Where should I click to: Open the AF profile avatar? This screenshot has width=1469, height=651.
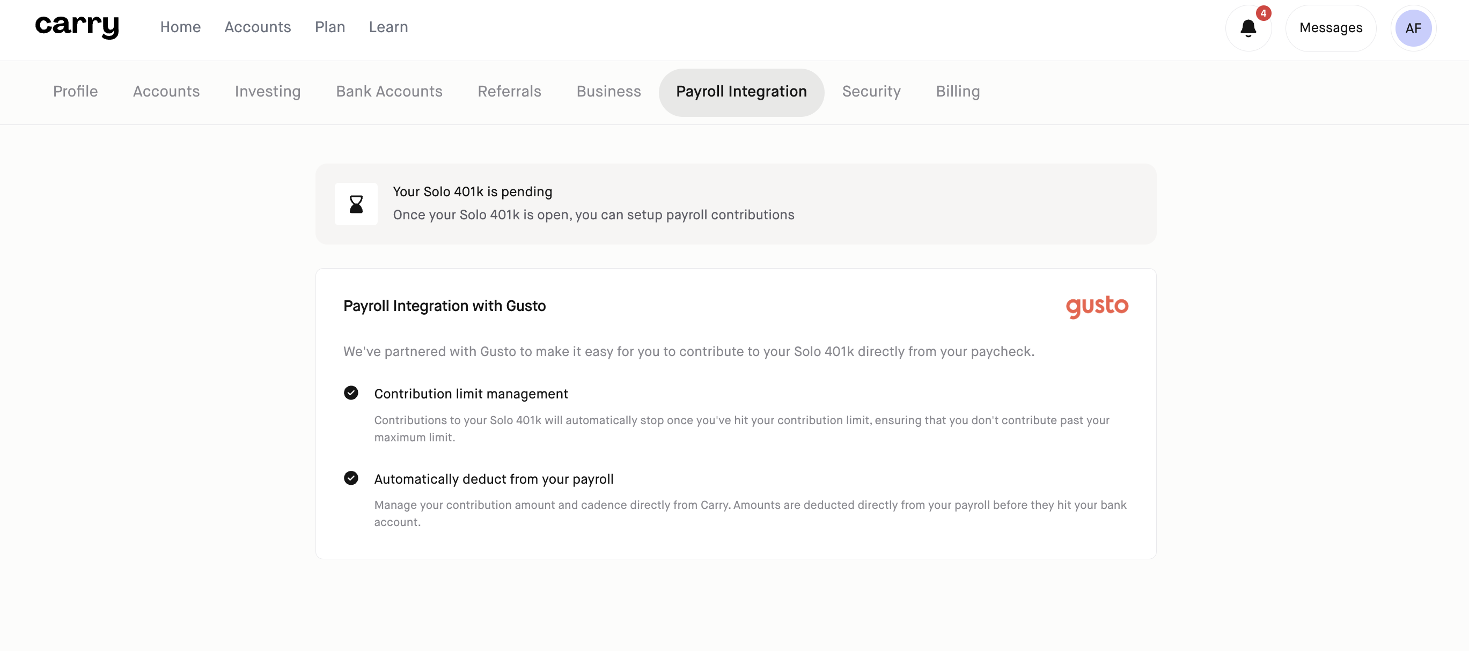click(1413, 28)
